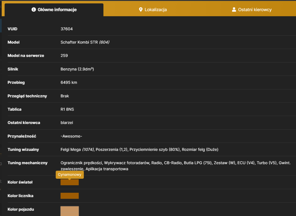Viewport: 296px width, 216px height.
Task: Click the Przyciemnienie szyb (80%) entry
Action: pos(155,149)
